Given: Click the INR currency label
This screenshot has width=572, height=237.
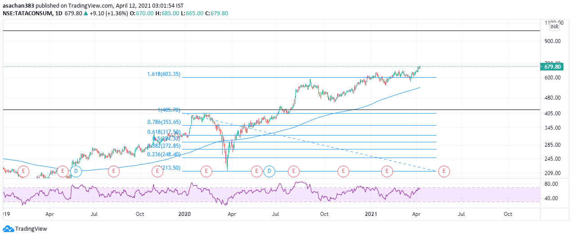Looking at the screenshot, I should pyautogui.click(x=554, y=27).
